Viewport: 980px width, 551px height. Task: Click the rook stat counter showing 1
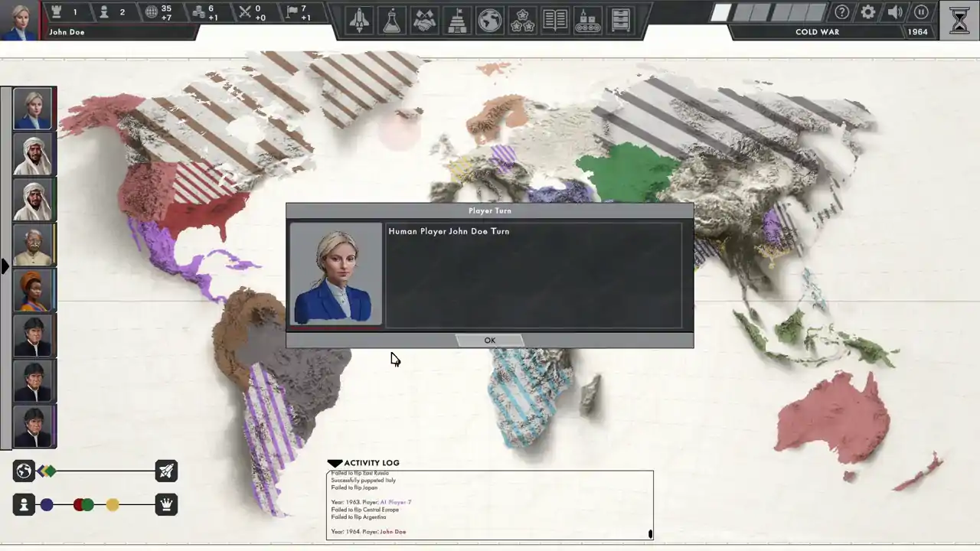coord(64,12)
